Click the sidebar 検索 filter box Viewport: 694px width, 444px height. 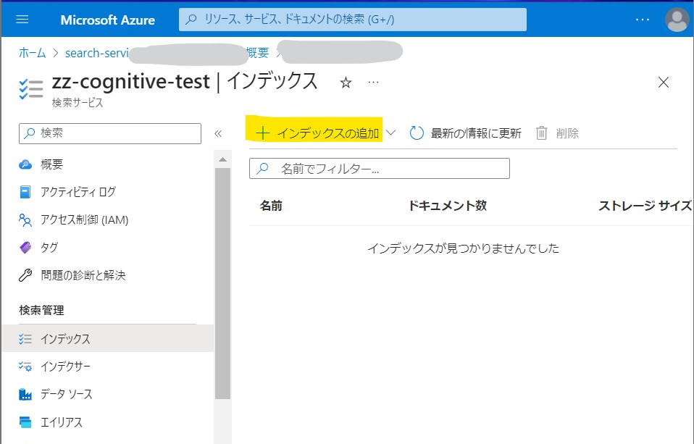pyautogui.click(x=110, y=133)
